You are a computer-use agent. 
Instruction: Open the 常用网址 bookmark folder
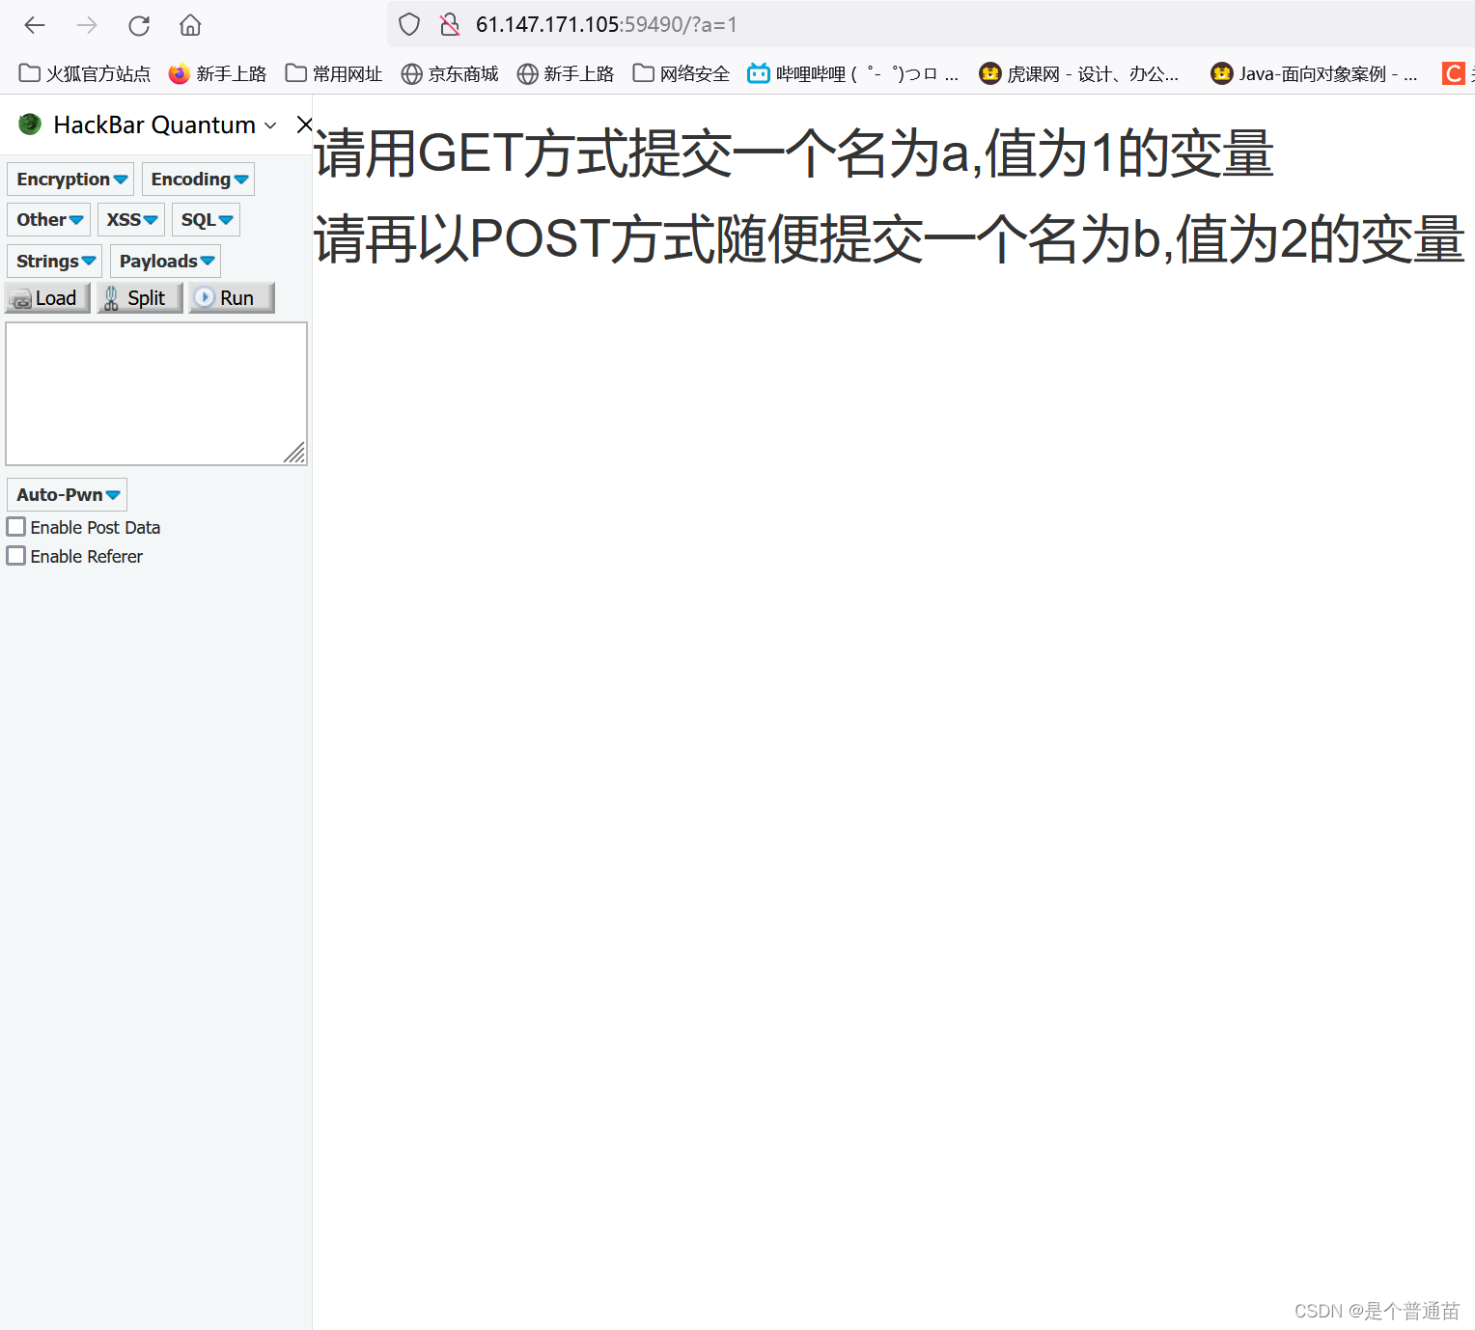[x=334, y=73]
